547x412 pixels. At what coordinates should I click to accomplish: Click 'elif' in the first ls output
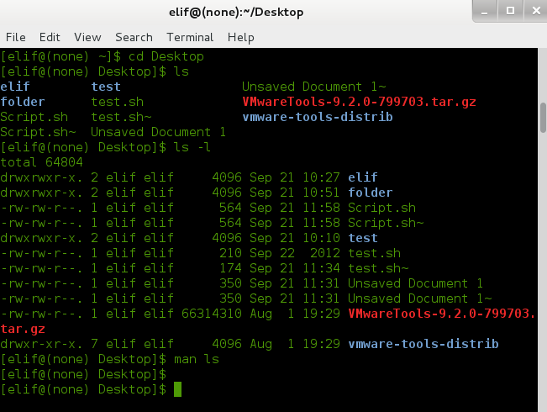point(15,87)
